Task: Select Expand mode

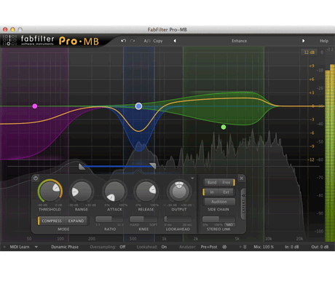Action: [x=76, y=221]
